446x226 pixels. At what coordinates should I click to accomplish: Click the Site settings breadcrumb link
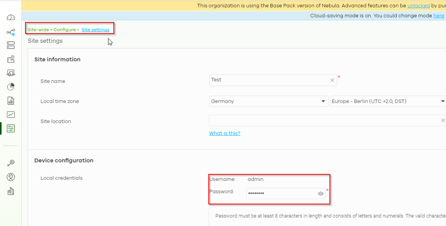95,30
